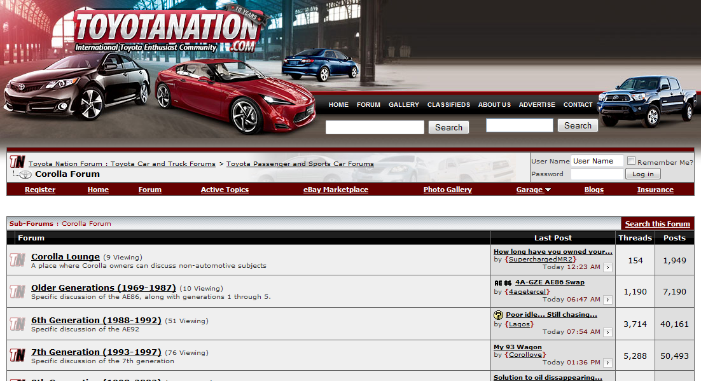The width and height of the screenshot is (701, 381).
Task: Click the TN icon beside the breadcrumb
Action: pos(17,162)
